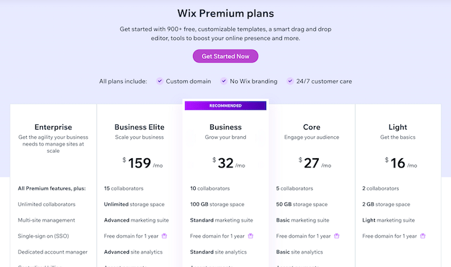Click the 24/7 customer care checkmark icon
Image resolution: width=451 pixels, height=267 pixels.
[290, 81]
